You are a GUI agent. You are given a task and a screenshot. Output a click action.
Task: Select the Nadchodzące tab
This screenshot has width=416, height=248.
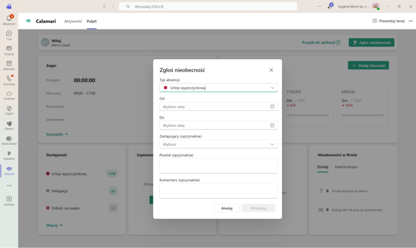pos(346,167)
